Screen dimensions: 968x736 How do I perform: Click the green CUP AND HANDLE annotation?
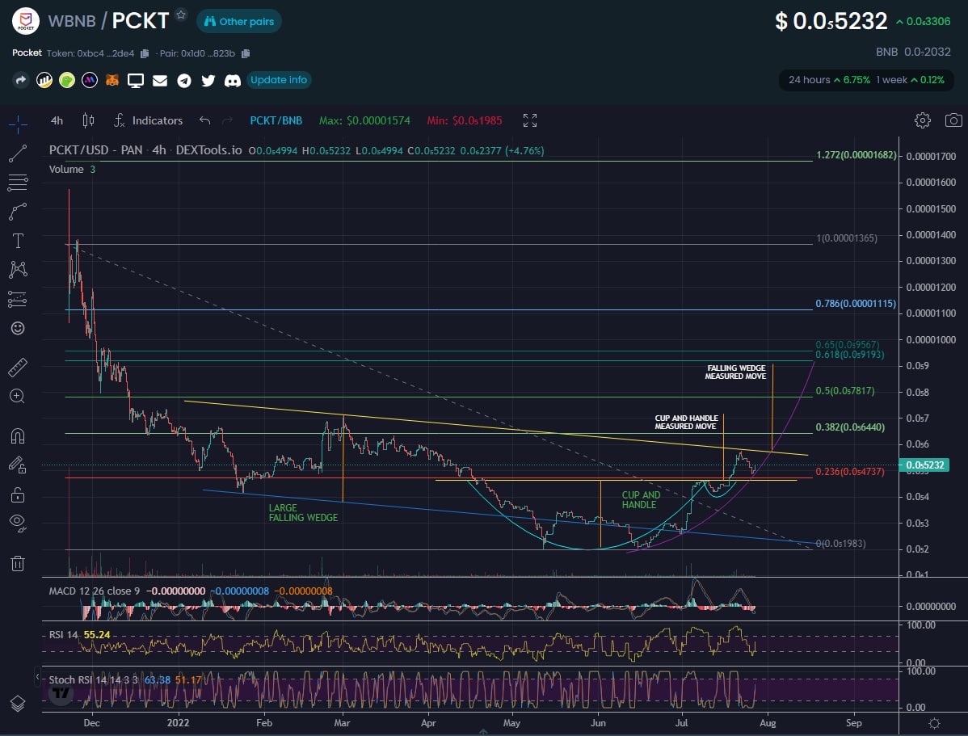pyautogui.click(x=641, y=499)
